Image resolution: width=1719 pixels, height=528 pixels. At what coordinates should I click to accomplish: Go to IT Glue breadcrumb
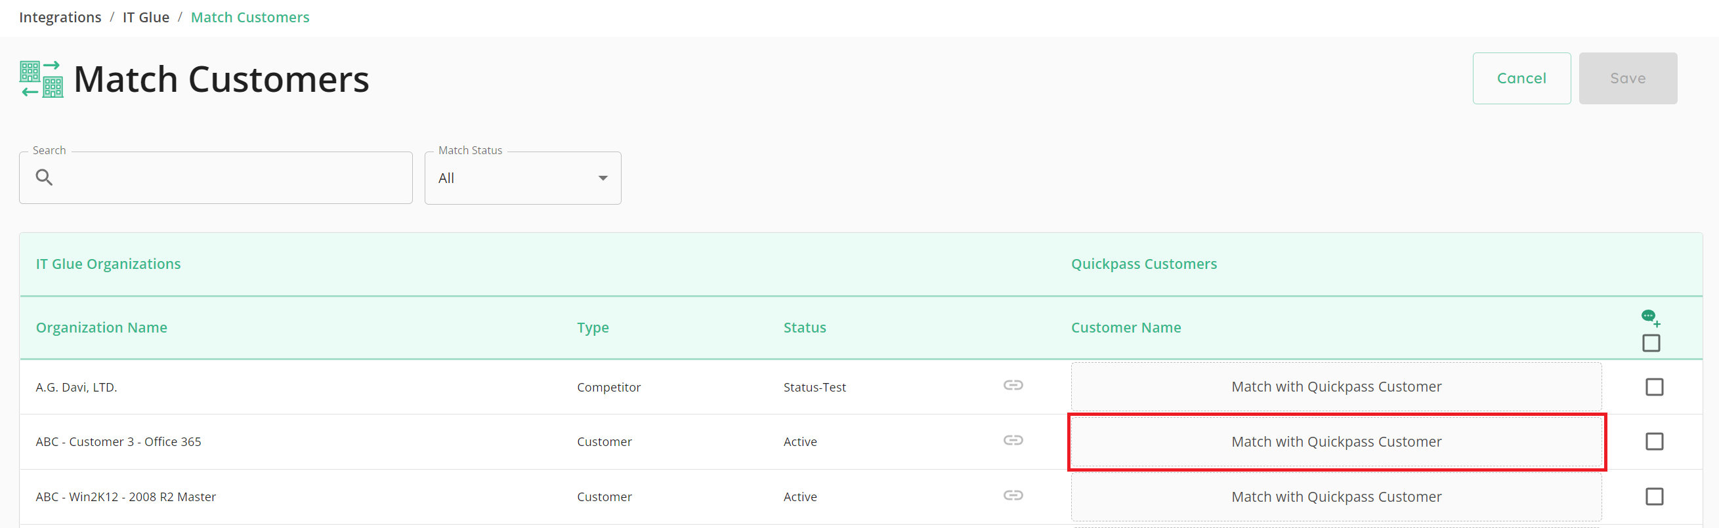146,17
